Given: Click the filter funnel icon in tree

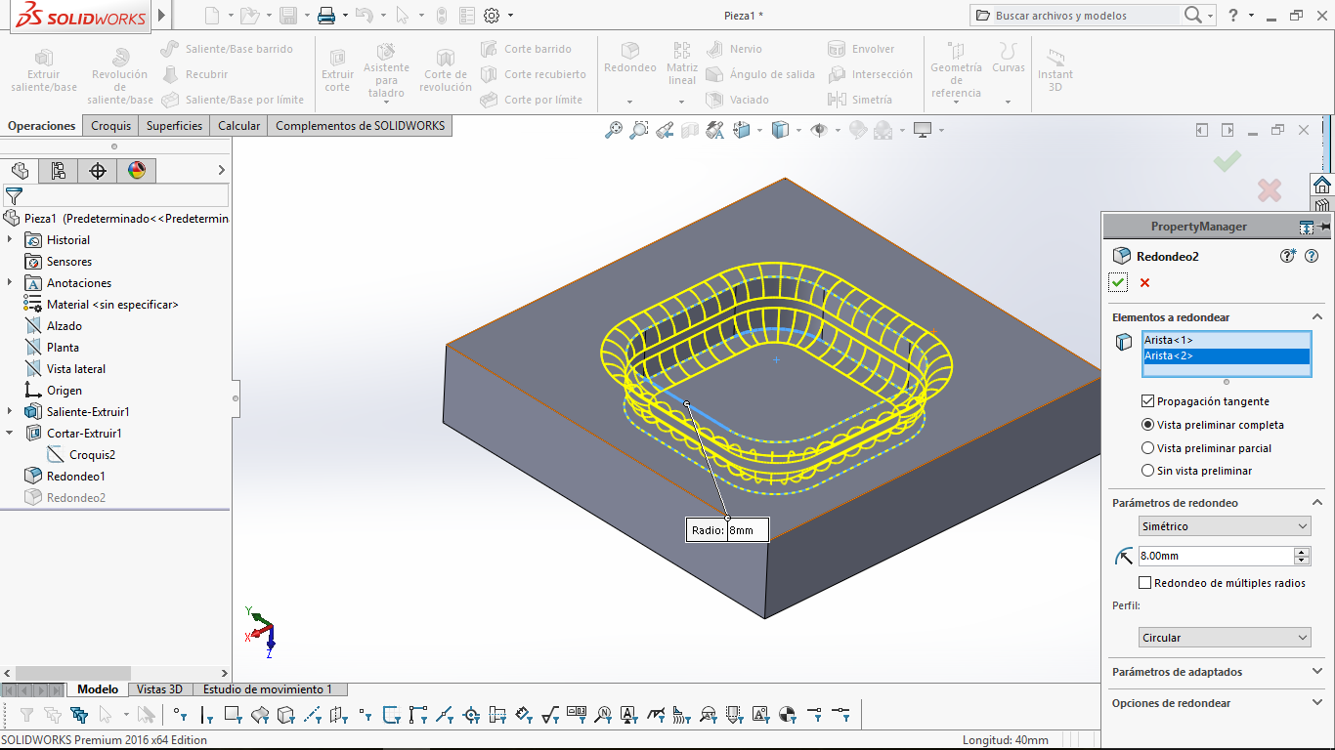Looking at the screenshot, I should [14, 195].
